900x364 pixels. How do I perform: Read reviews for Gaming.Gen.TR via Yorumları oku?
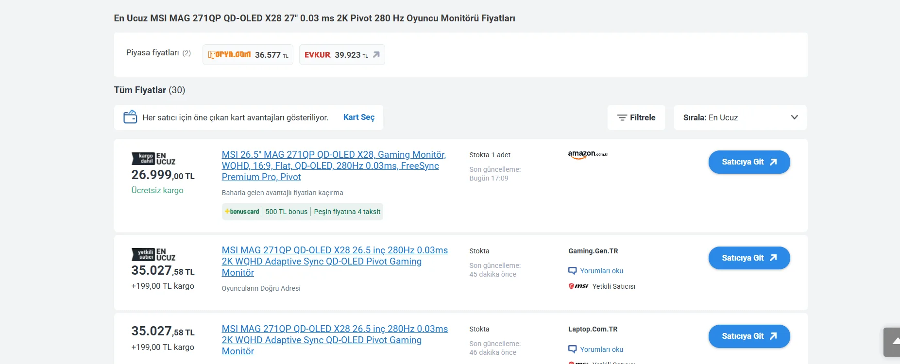(601, 271)
